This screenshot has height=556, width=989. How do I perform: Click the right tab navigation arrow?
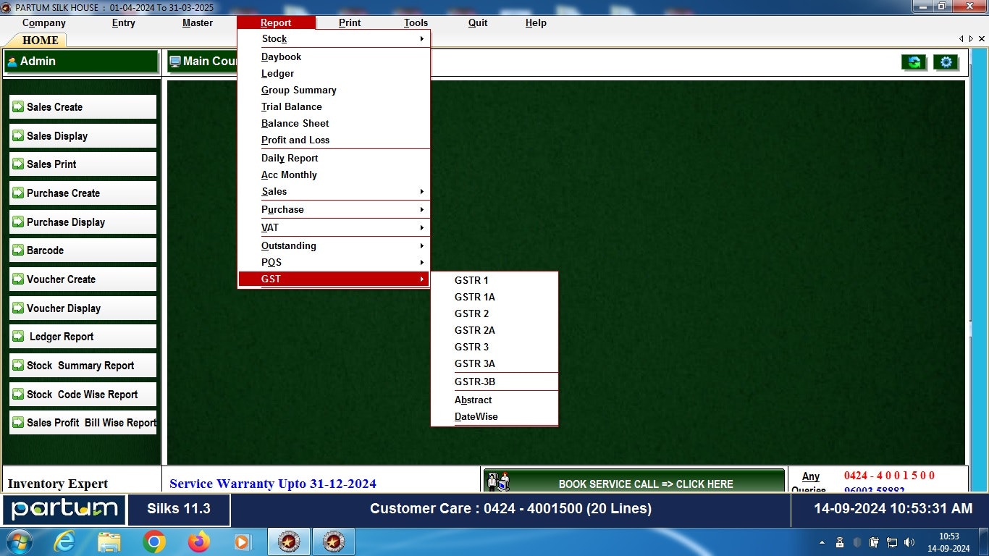coord(971,38)
